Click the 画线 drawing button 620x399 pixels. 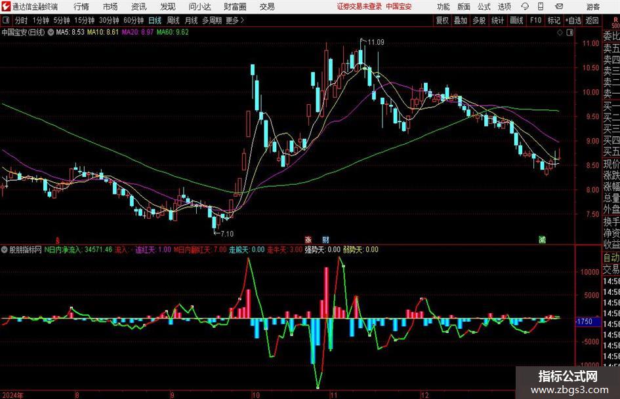(x=516, y=20)
